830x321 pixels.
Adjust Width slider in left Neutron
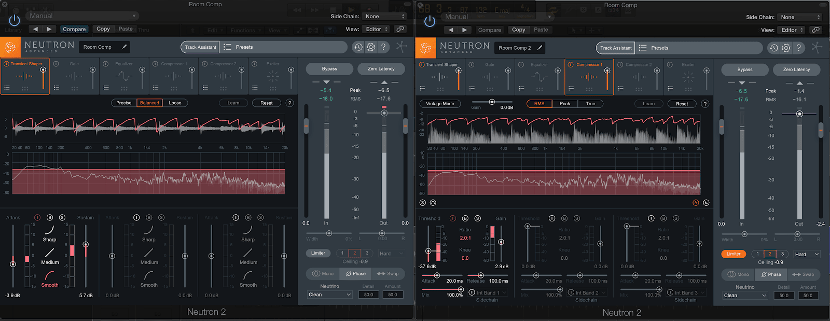pyautogui.click(x=329, y=233)
